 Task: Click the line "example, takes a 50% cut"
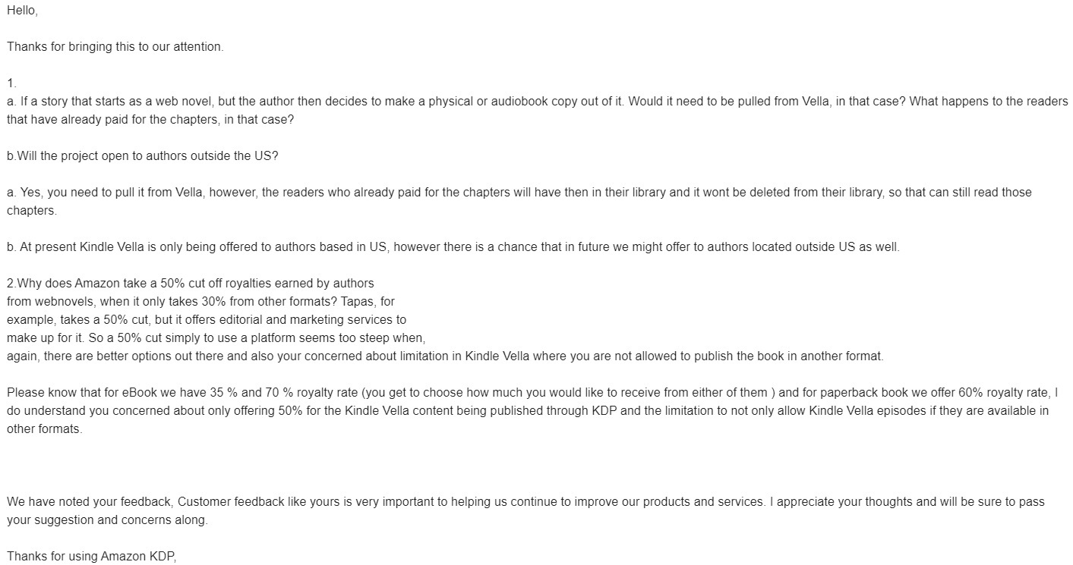206,320
